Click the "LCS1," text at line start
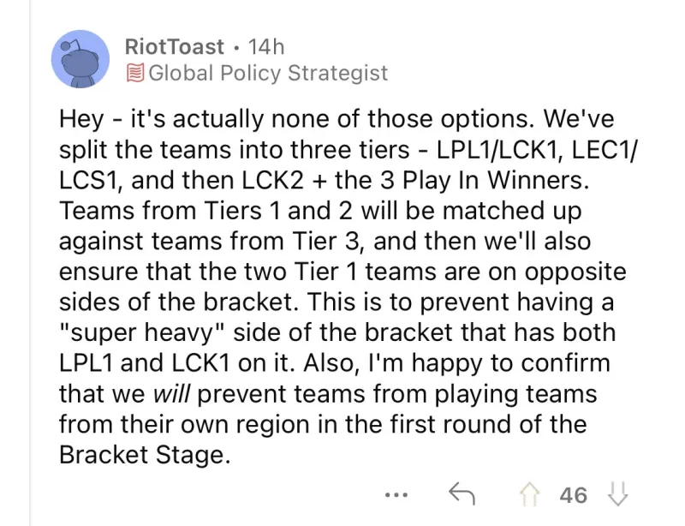Image resolution: width=685 pixels, height=526 pixels. tap(92, 180)
